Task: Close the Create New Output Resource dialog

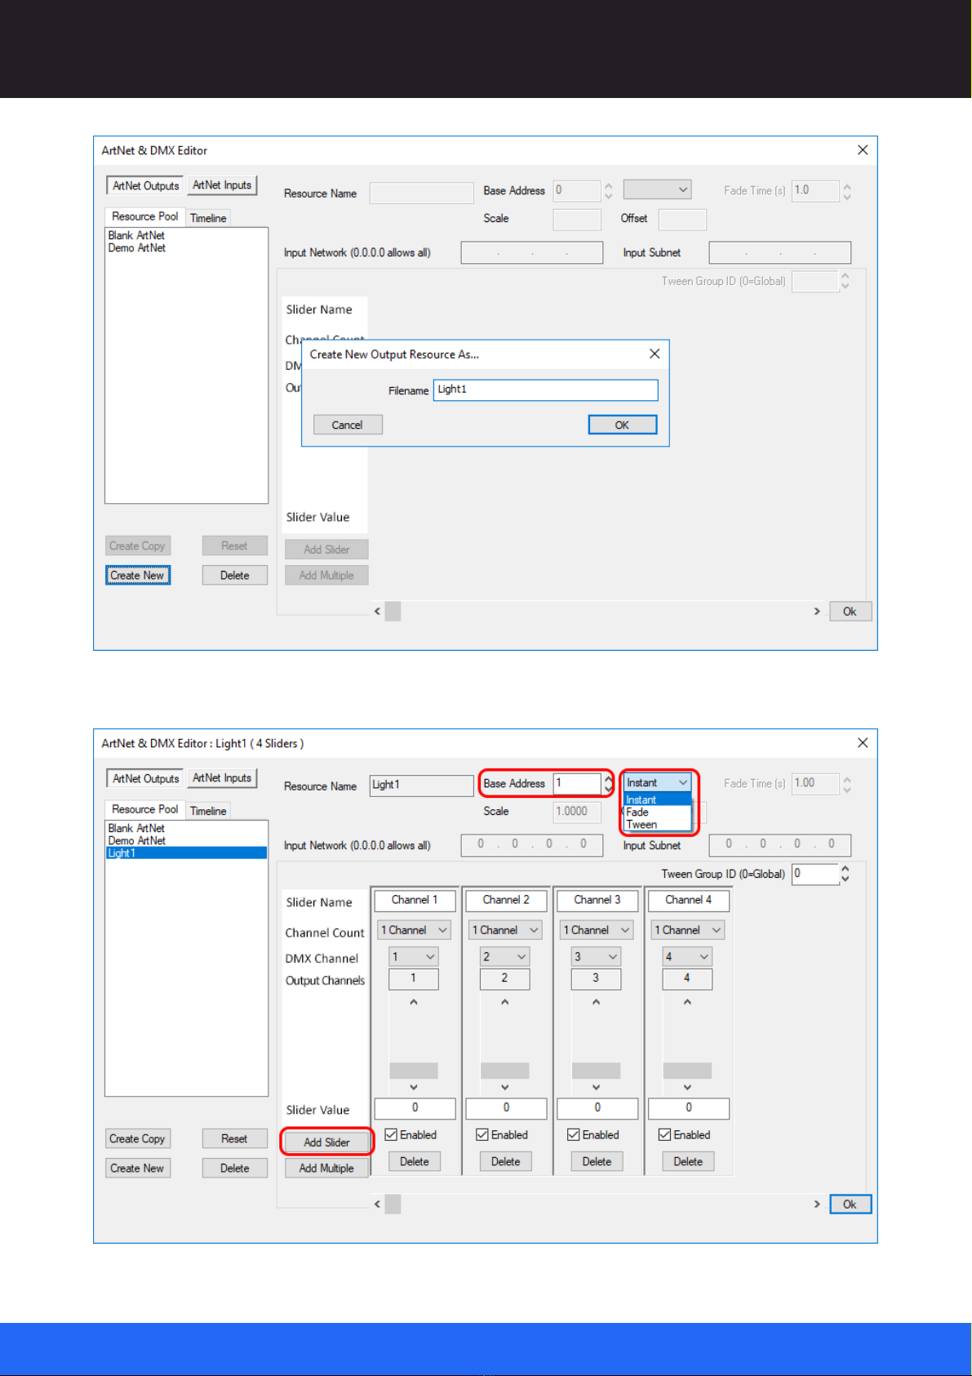Action: 654,354
